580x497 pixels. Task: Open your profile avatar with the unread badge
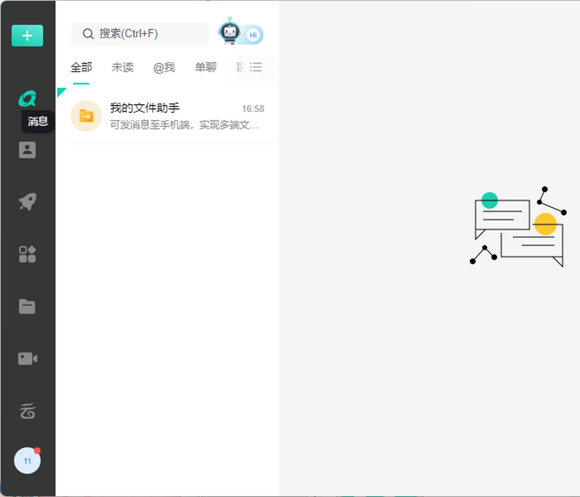[28, 460]
